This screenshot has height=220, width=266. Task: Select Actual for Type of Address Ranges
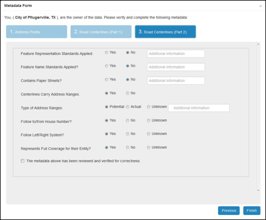click(128, 107)
